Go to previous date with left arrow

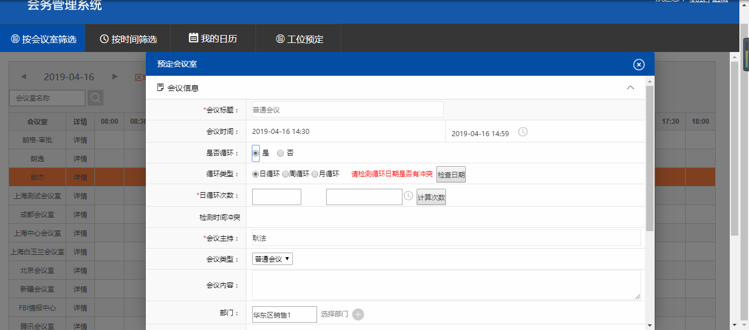pos(24,77)
